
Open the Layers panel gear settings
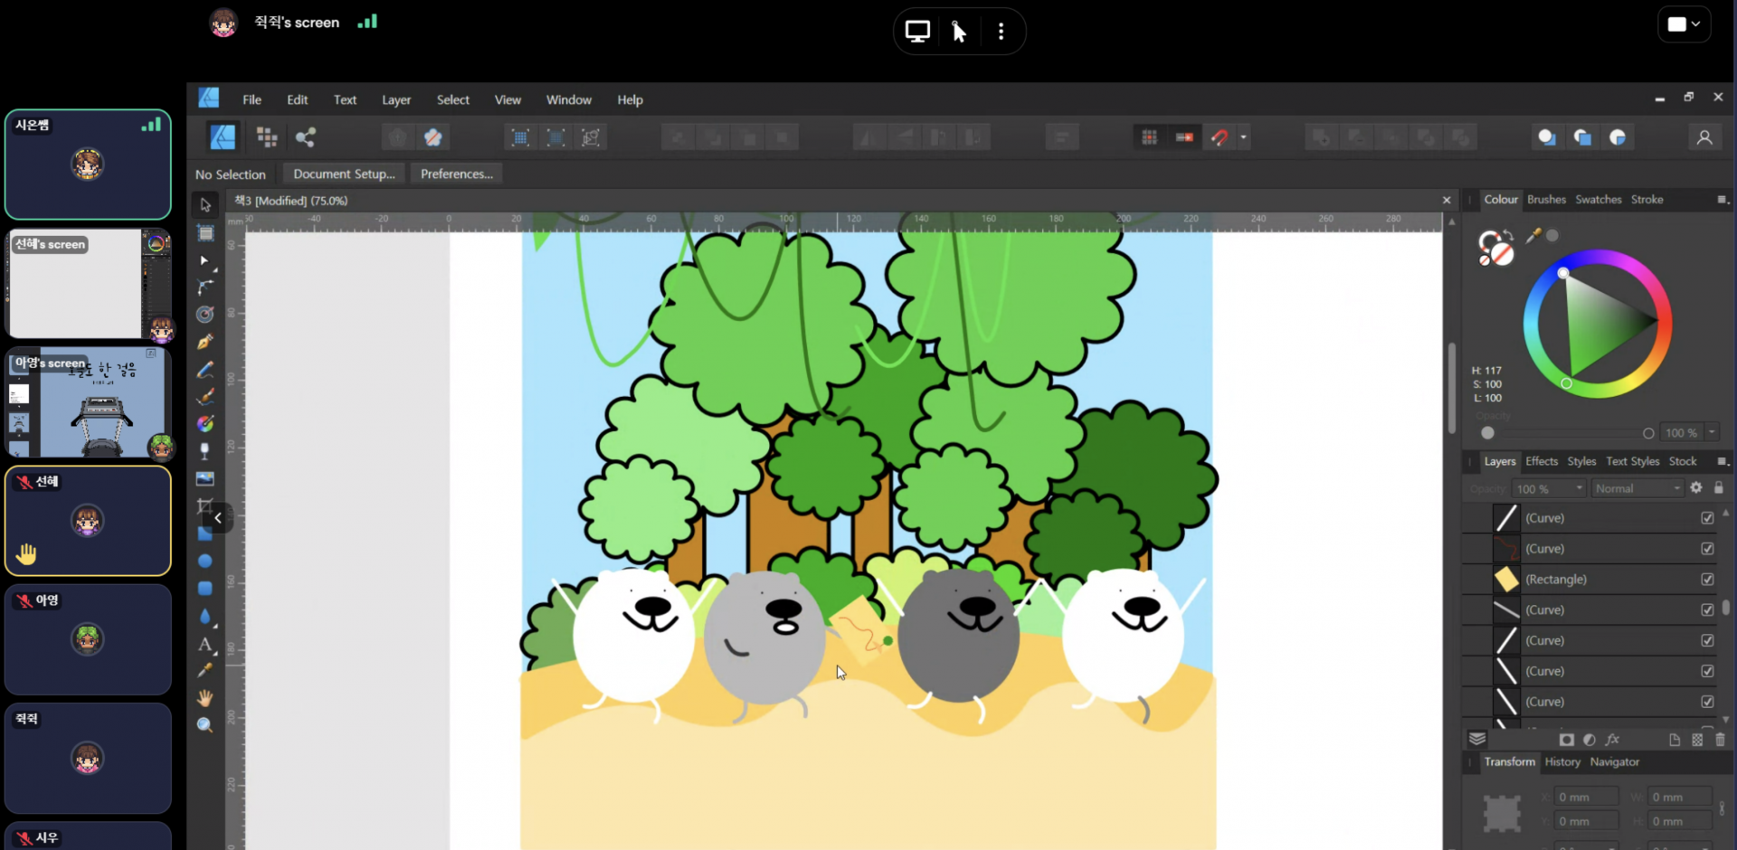tap(1696, 488)
